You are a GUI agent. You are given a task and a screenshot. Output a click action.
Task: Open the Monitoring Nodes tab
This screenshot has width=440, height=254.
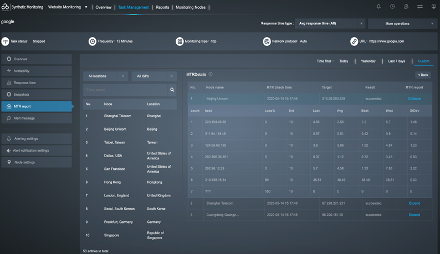tap(191, 7)
